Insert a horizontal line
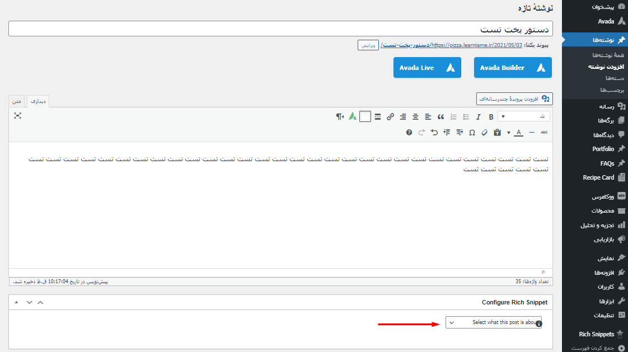Image resolution: width=628 pixels, height=352 pixels. (x=532, y=133)
